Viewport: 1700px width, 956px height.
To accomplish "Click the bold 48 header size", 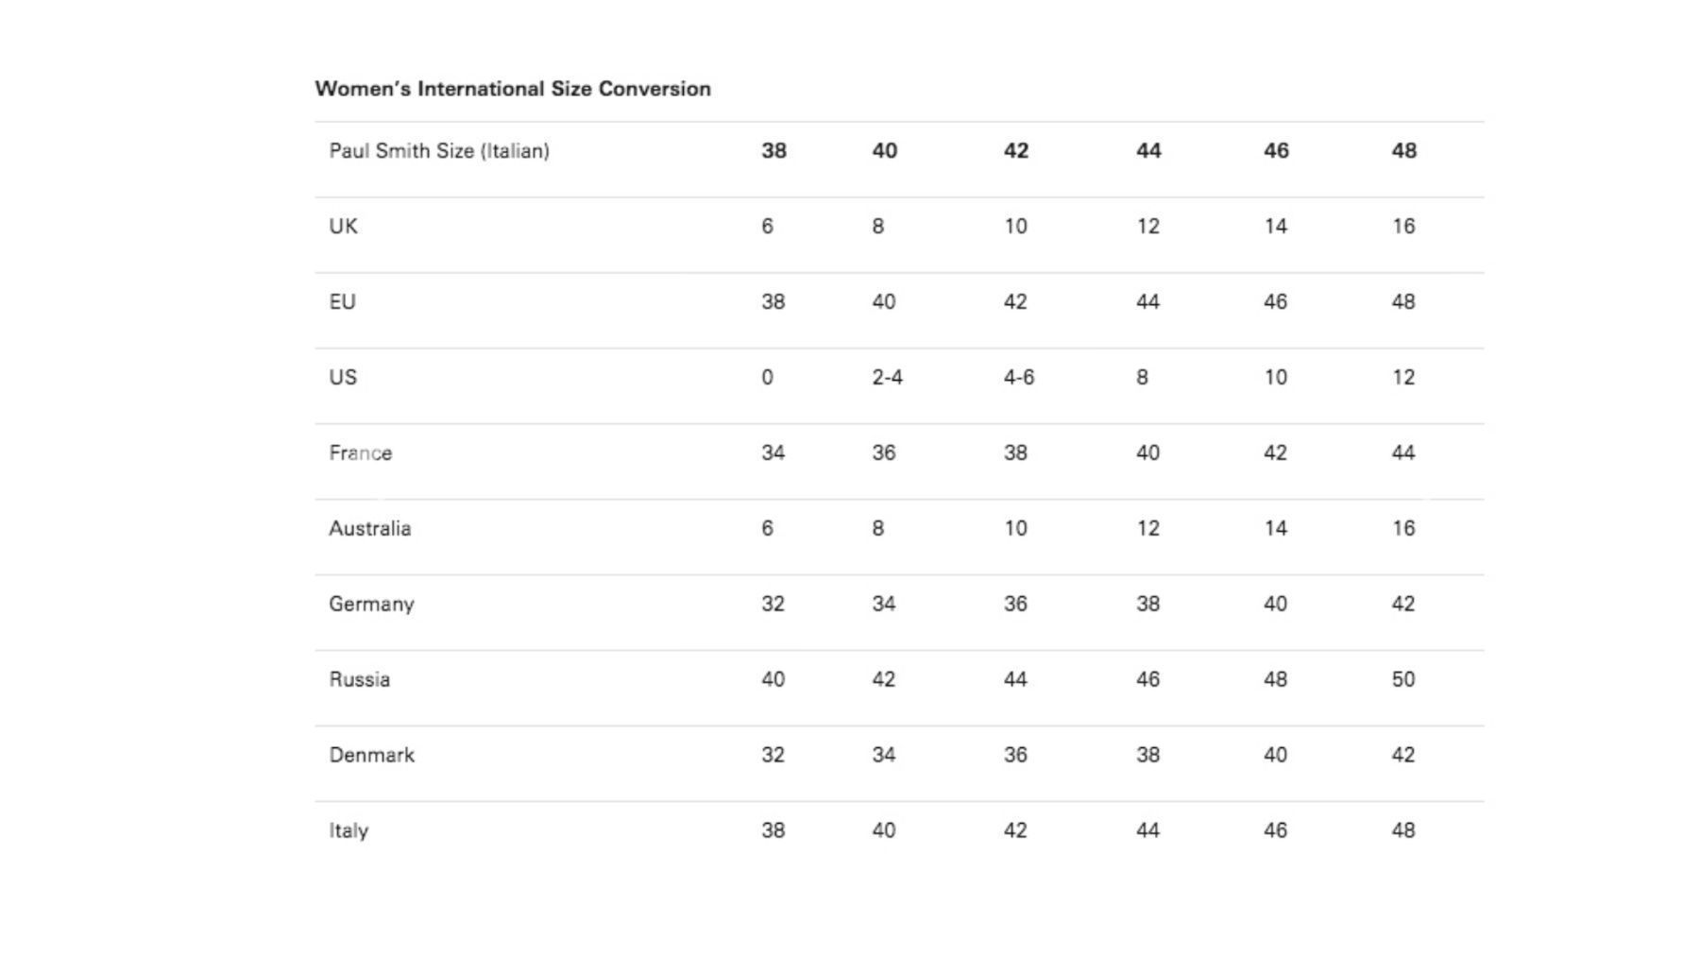I will pos(1404,151).
